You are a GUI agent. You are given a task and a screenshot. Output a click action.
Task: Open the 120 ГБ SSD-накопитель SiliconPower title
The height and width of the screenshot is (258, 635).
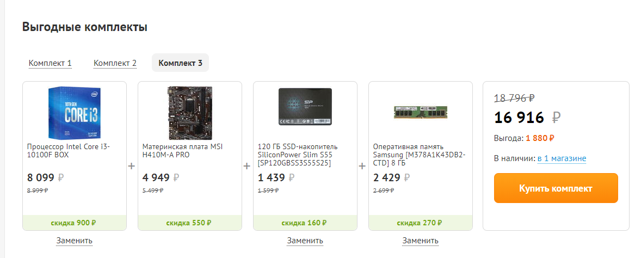298,155
